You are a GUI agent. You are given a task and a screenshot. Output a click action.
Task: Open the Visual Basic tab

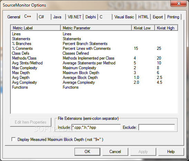(124, 17)
